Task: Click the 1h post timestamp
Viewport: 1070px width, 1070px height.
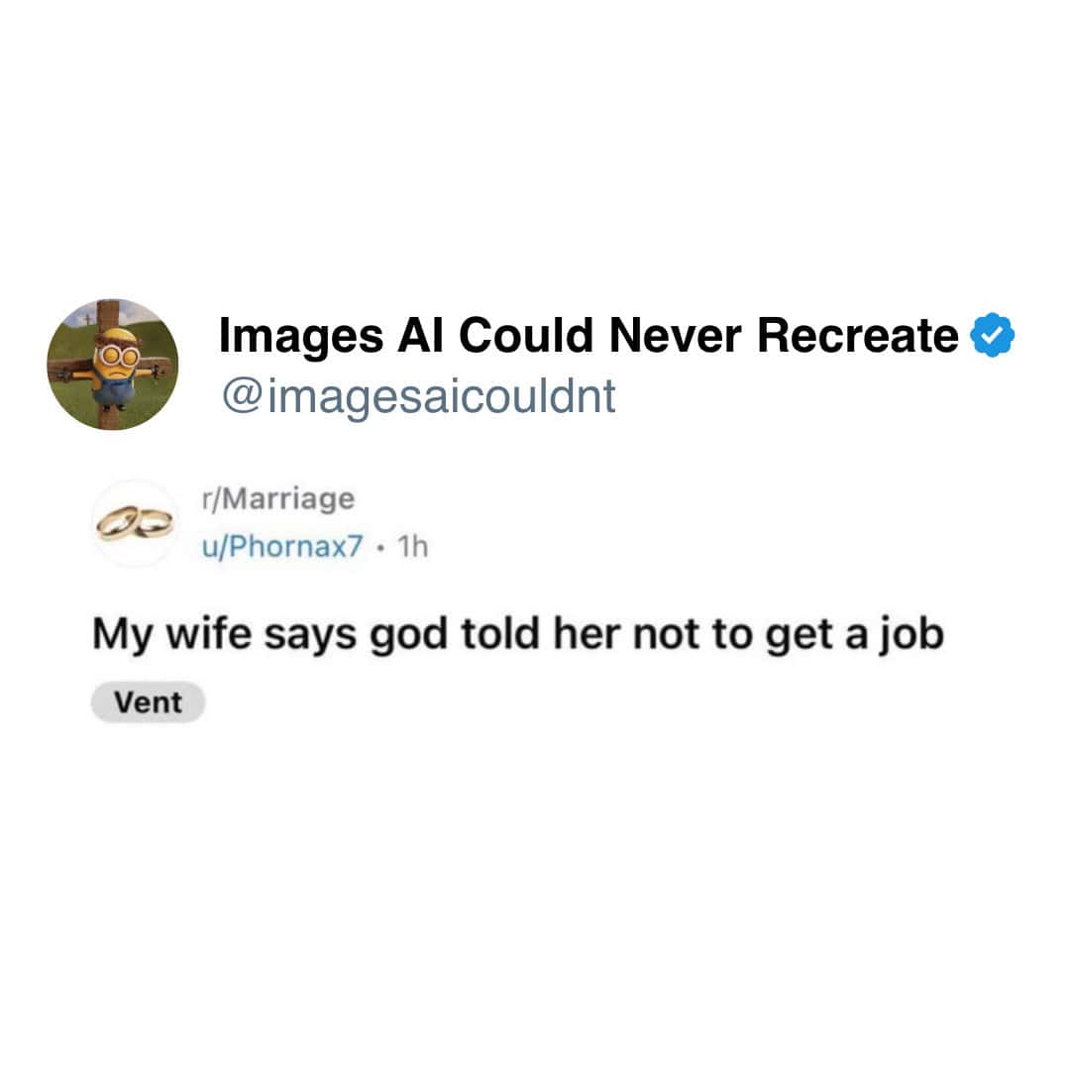Action: pos(412,546)
